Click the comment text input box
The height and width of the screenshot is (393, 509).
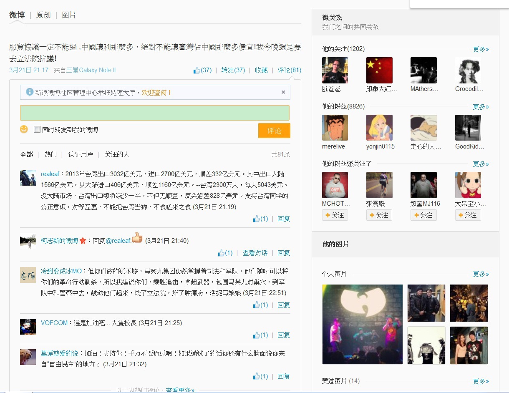tap(155, 113)
